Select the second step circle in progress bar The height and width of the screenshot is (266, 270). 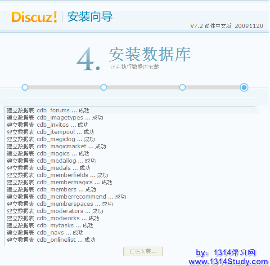[103, 87]
